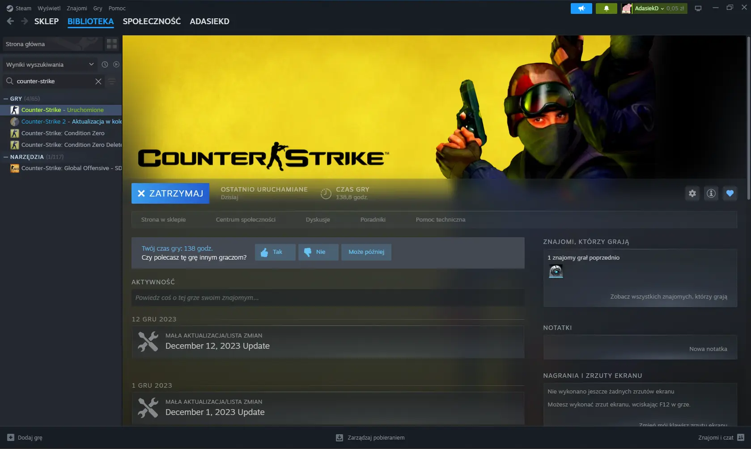The image size is (751, 449).
Task: Open Zarządzaj pobieraniem downloads
Action: 370,437
